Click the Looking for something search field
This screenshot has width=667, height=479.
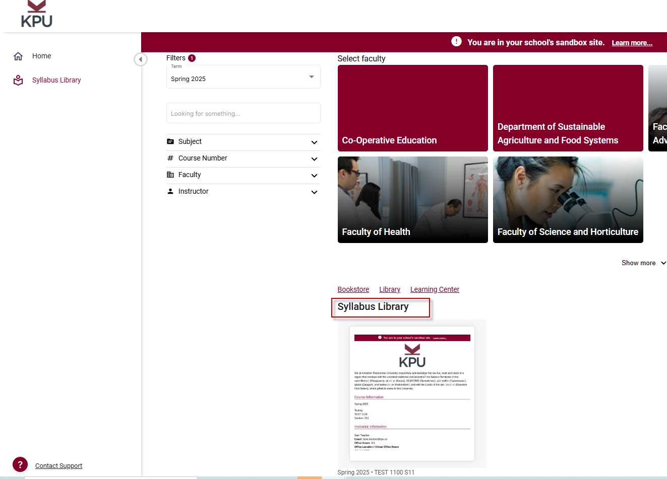pos(244,113)
